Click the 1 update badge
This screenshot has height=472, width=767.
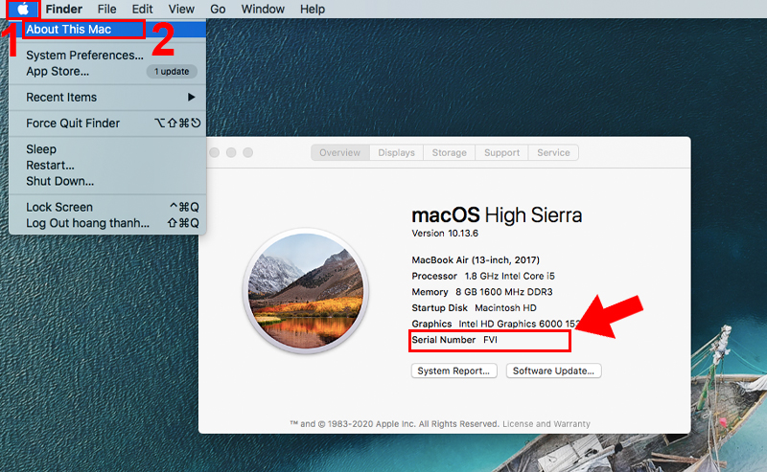172,72
